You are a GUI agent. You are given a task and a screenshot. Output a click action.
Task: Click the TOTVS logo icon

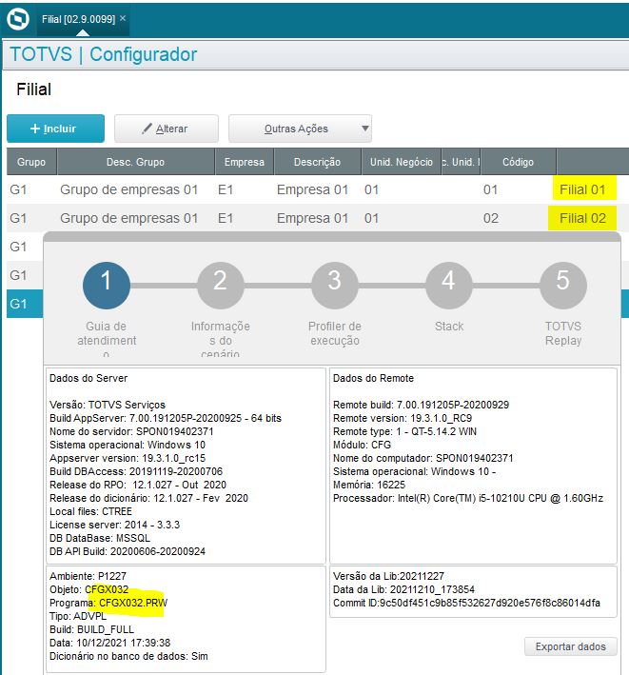[x=18, y=19]
